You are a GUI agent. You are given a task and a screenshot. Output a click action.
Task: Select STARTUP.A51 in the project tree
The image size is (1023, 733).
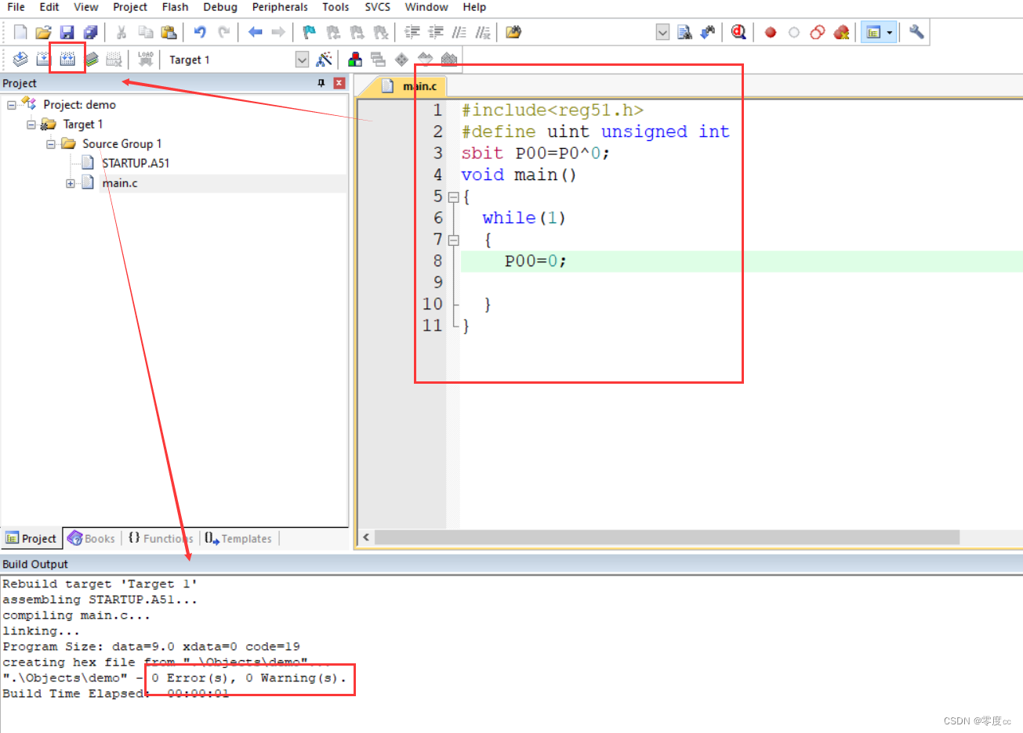click(x=136, y=164)
